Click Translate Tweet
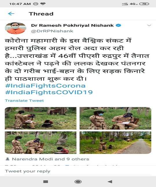 coord(24,100)
